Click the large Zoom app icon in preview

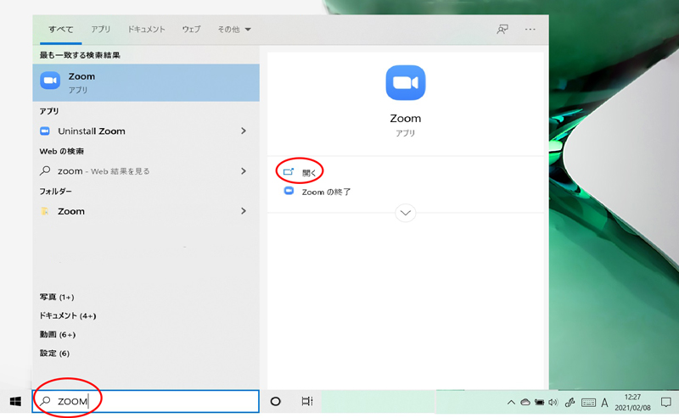point(405,83)
